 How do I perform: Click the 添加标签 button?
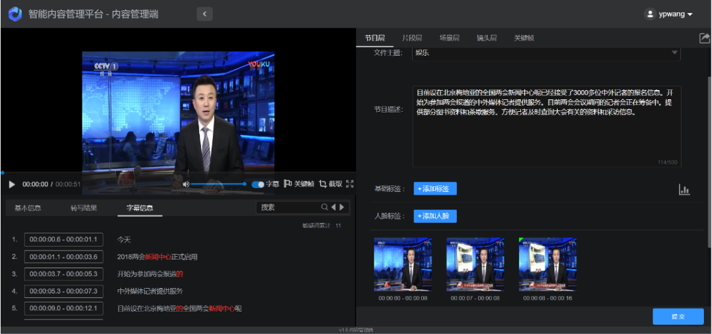tap(435, 189)
